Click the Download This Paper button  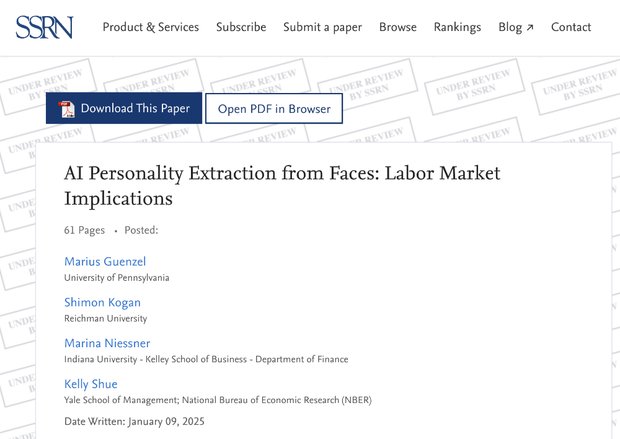click(124, 109)
